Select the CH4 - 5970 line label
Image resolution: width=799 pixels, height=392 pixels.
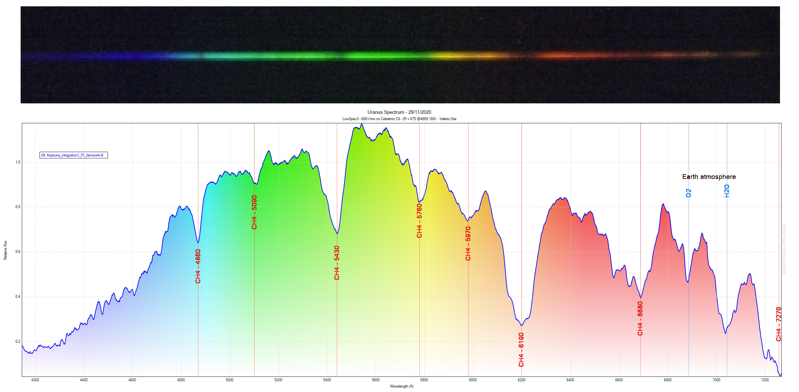click(468, 243)
